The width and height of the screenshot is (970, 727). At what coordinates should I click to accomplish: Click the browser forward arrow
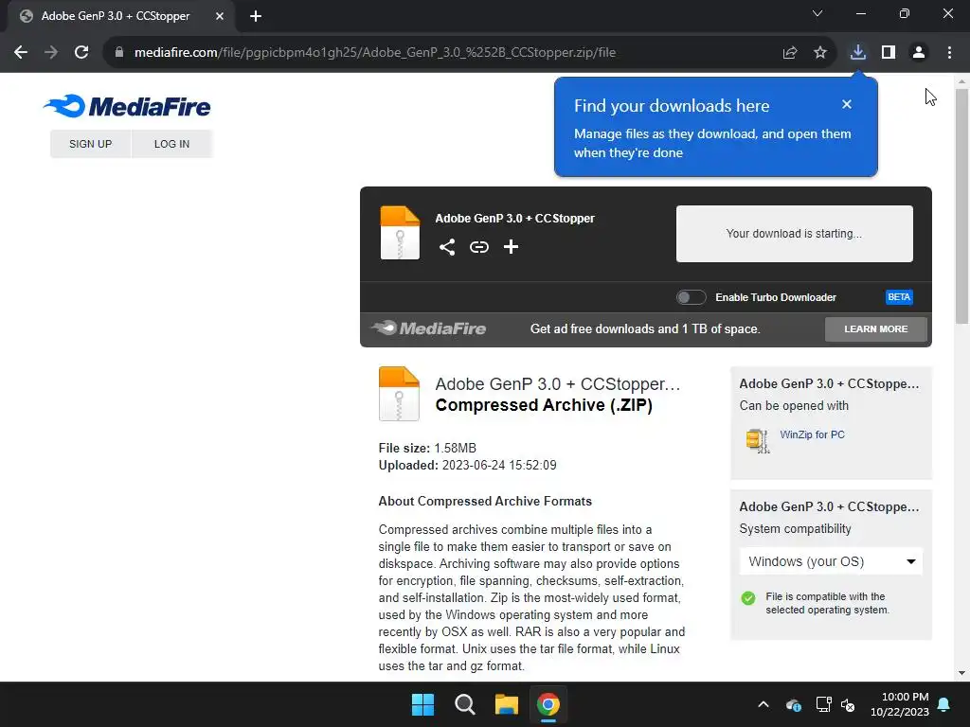51,53
